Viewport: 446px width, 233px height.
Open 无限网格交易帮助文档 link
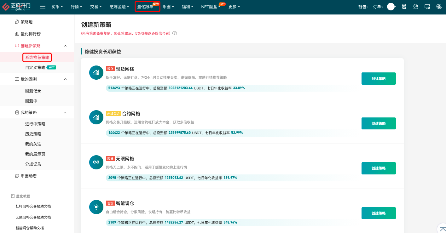coord(33,217)
